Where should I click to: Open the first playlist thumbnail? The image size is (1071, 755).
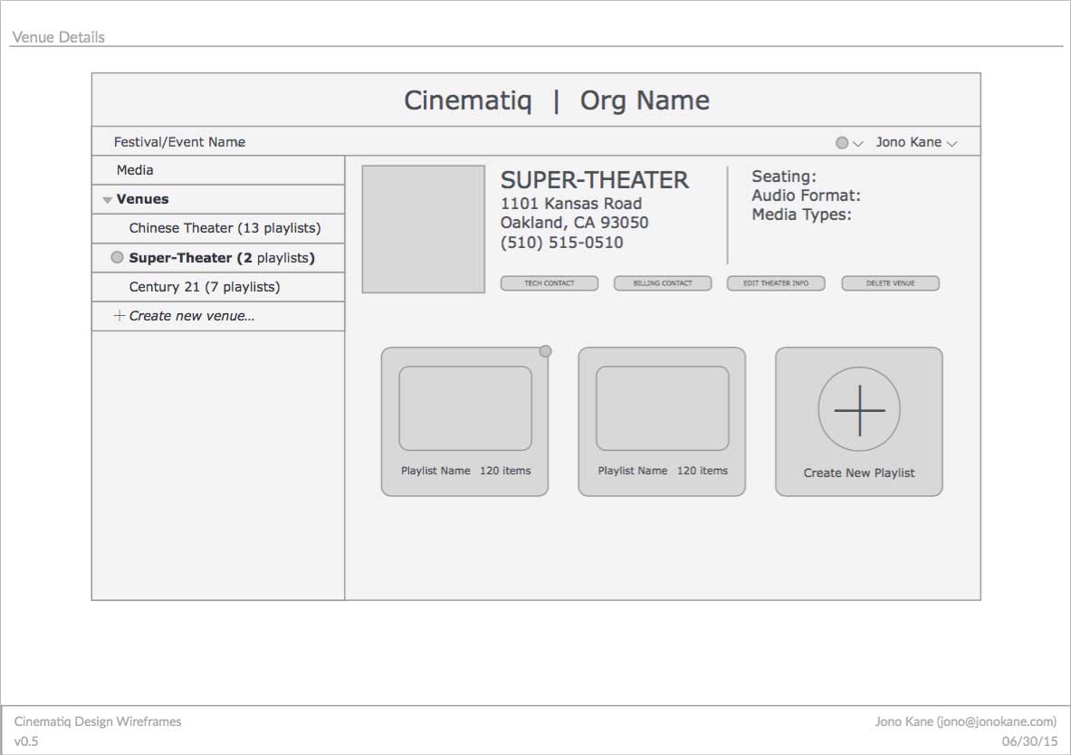(x=464, y=408)
